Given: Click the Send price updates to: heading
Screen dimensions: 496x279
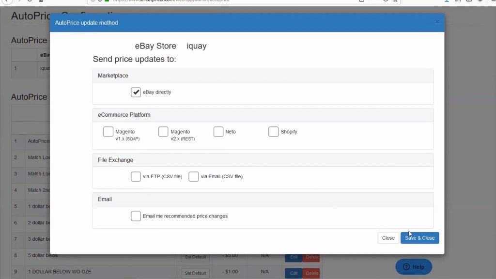Looking at the screenshot, I should pyautogui.click(x=135, y=59).
